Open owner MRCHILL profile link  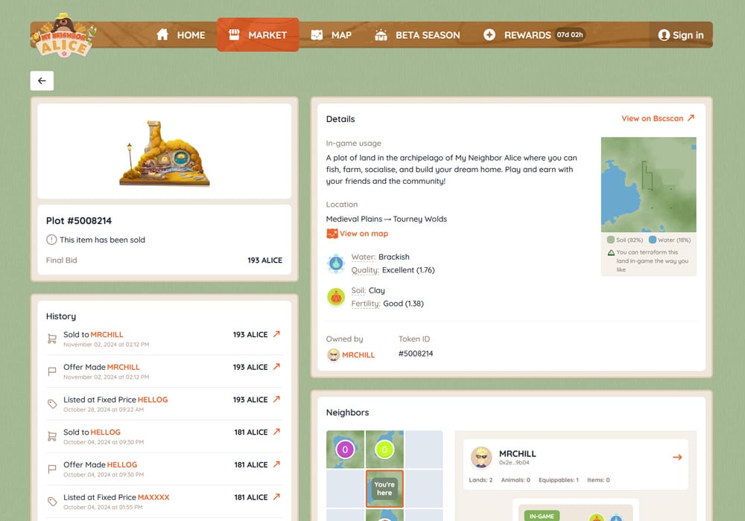pyautogui.click(x=358, y=355)
